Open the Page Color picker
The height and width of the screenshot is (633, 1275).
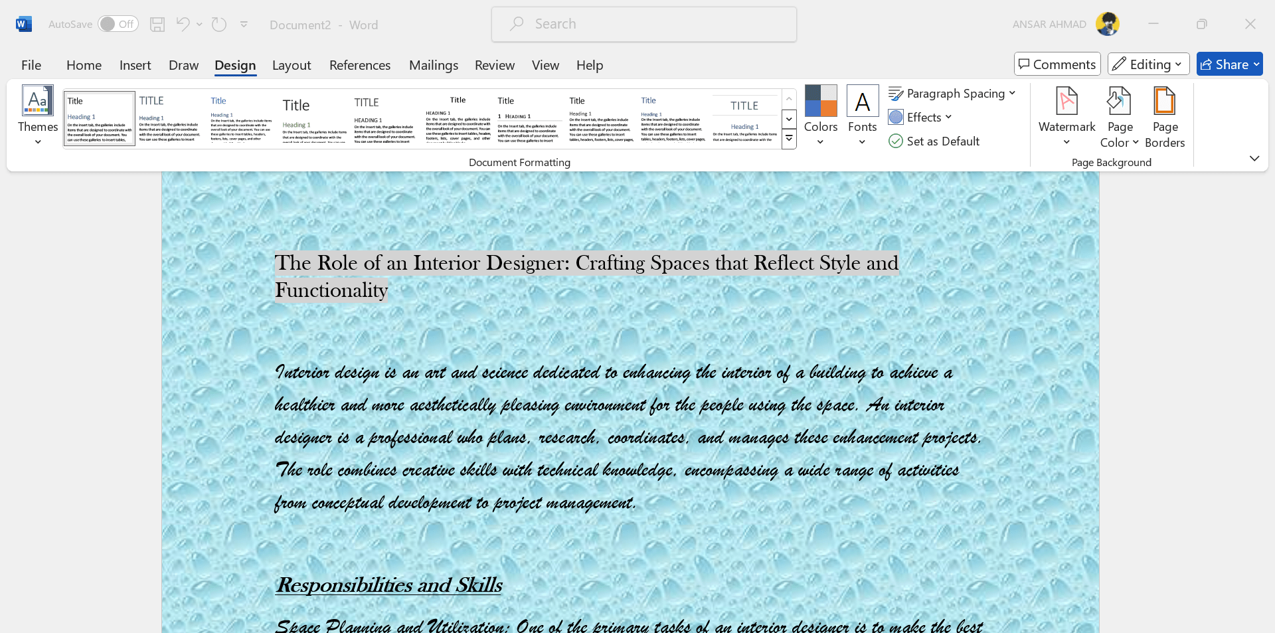1120,118
